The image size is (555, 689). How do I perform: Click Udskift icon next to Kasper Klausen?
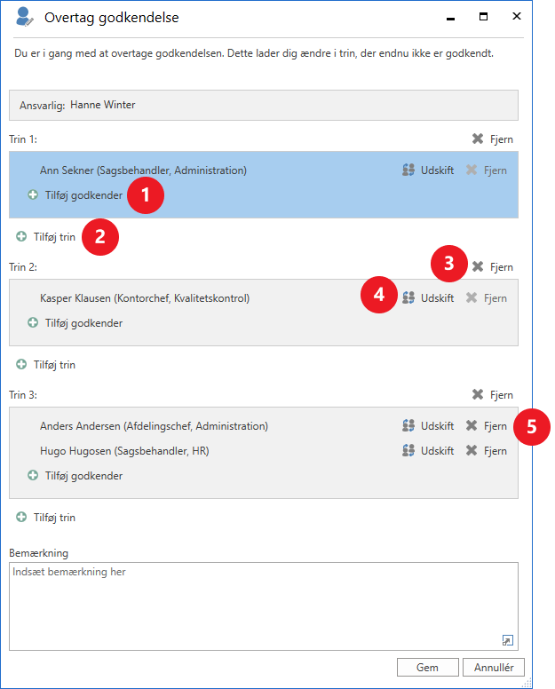point(409,298)
